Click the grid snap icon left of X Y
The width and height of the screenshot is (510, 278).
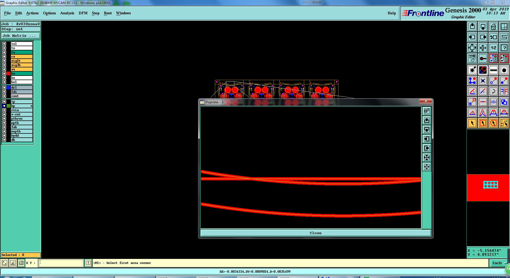click(21, 263)
